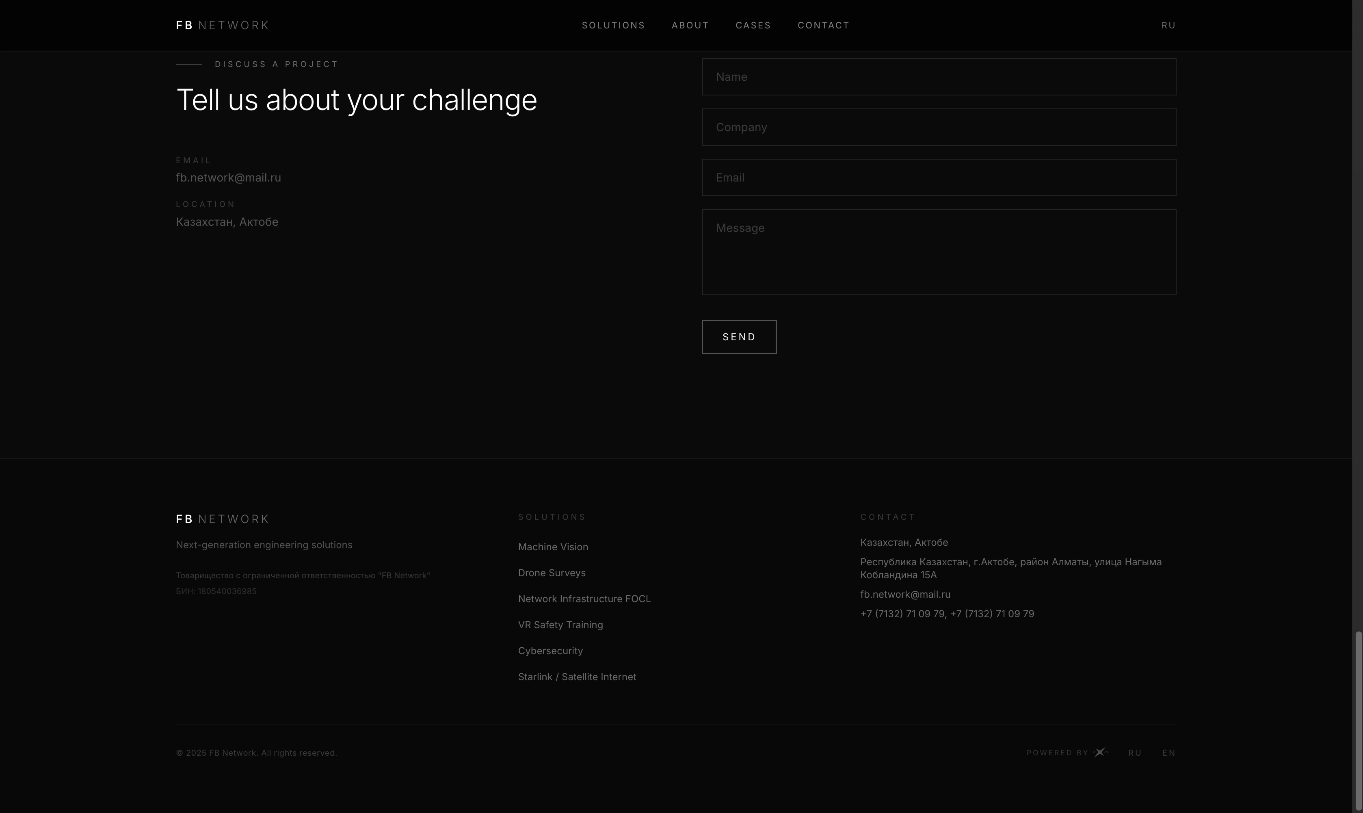The height and width of the screenshot is (813, 1363).
Task: Click the footer Contact column heading
Action: 887,517
